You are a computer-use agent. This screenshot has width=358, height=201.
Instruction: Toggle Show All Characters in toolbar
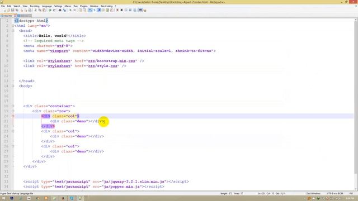click(x=95, y=10)
